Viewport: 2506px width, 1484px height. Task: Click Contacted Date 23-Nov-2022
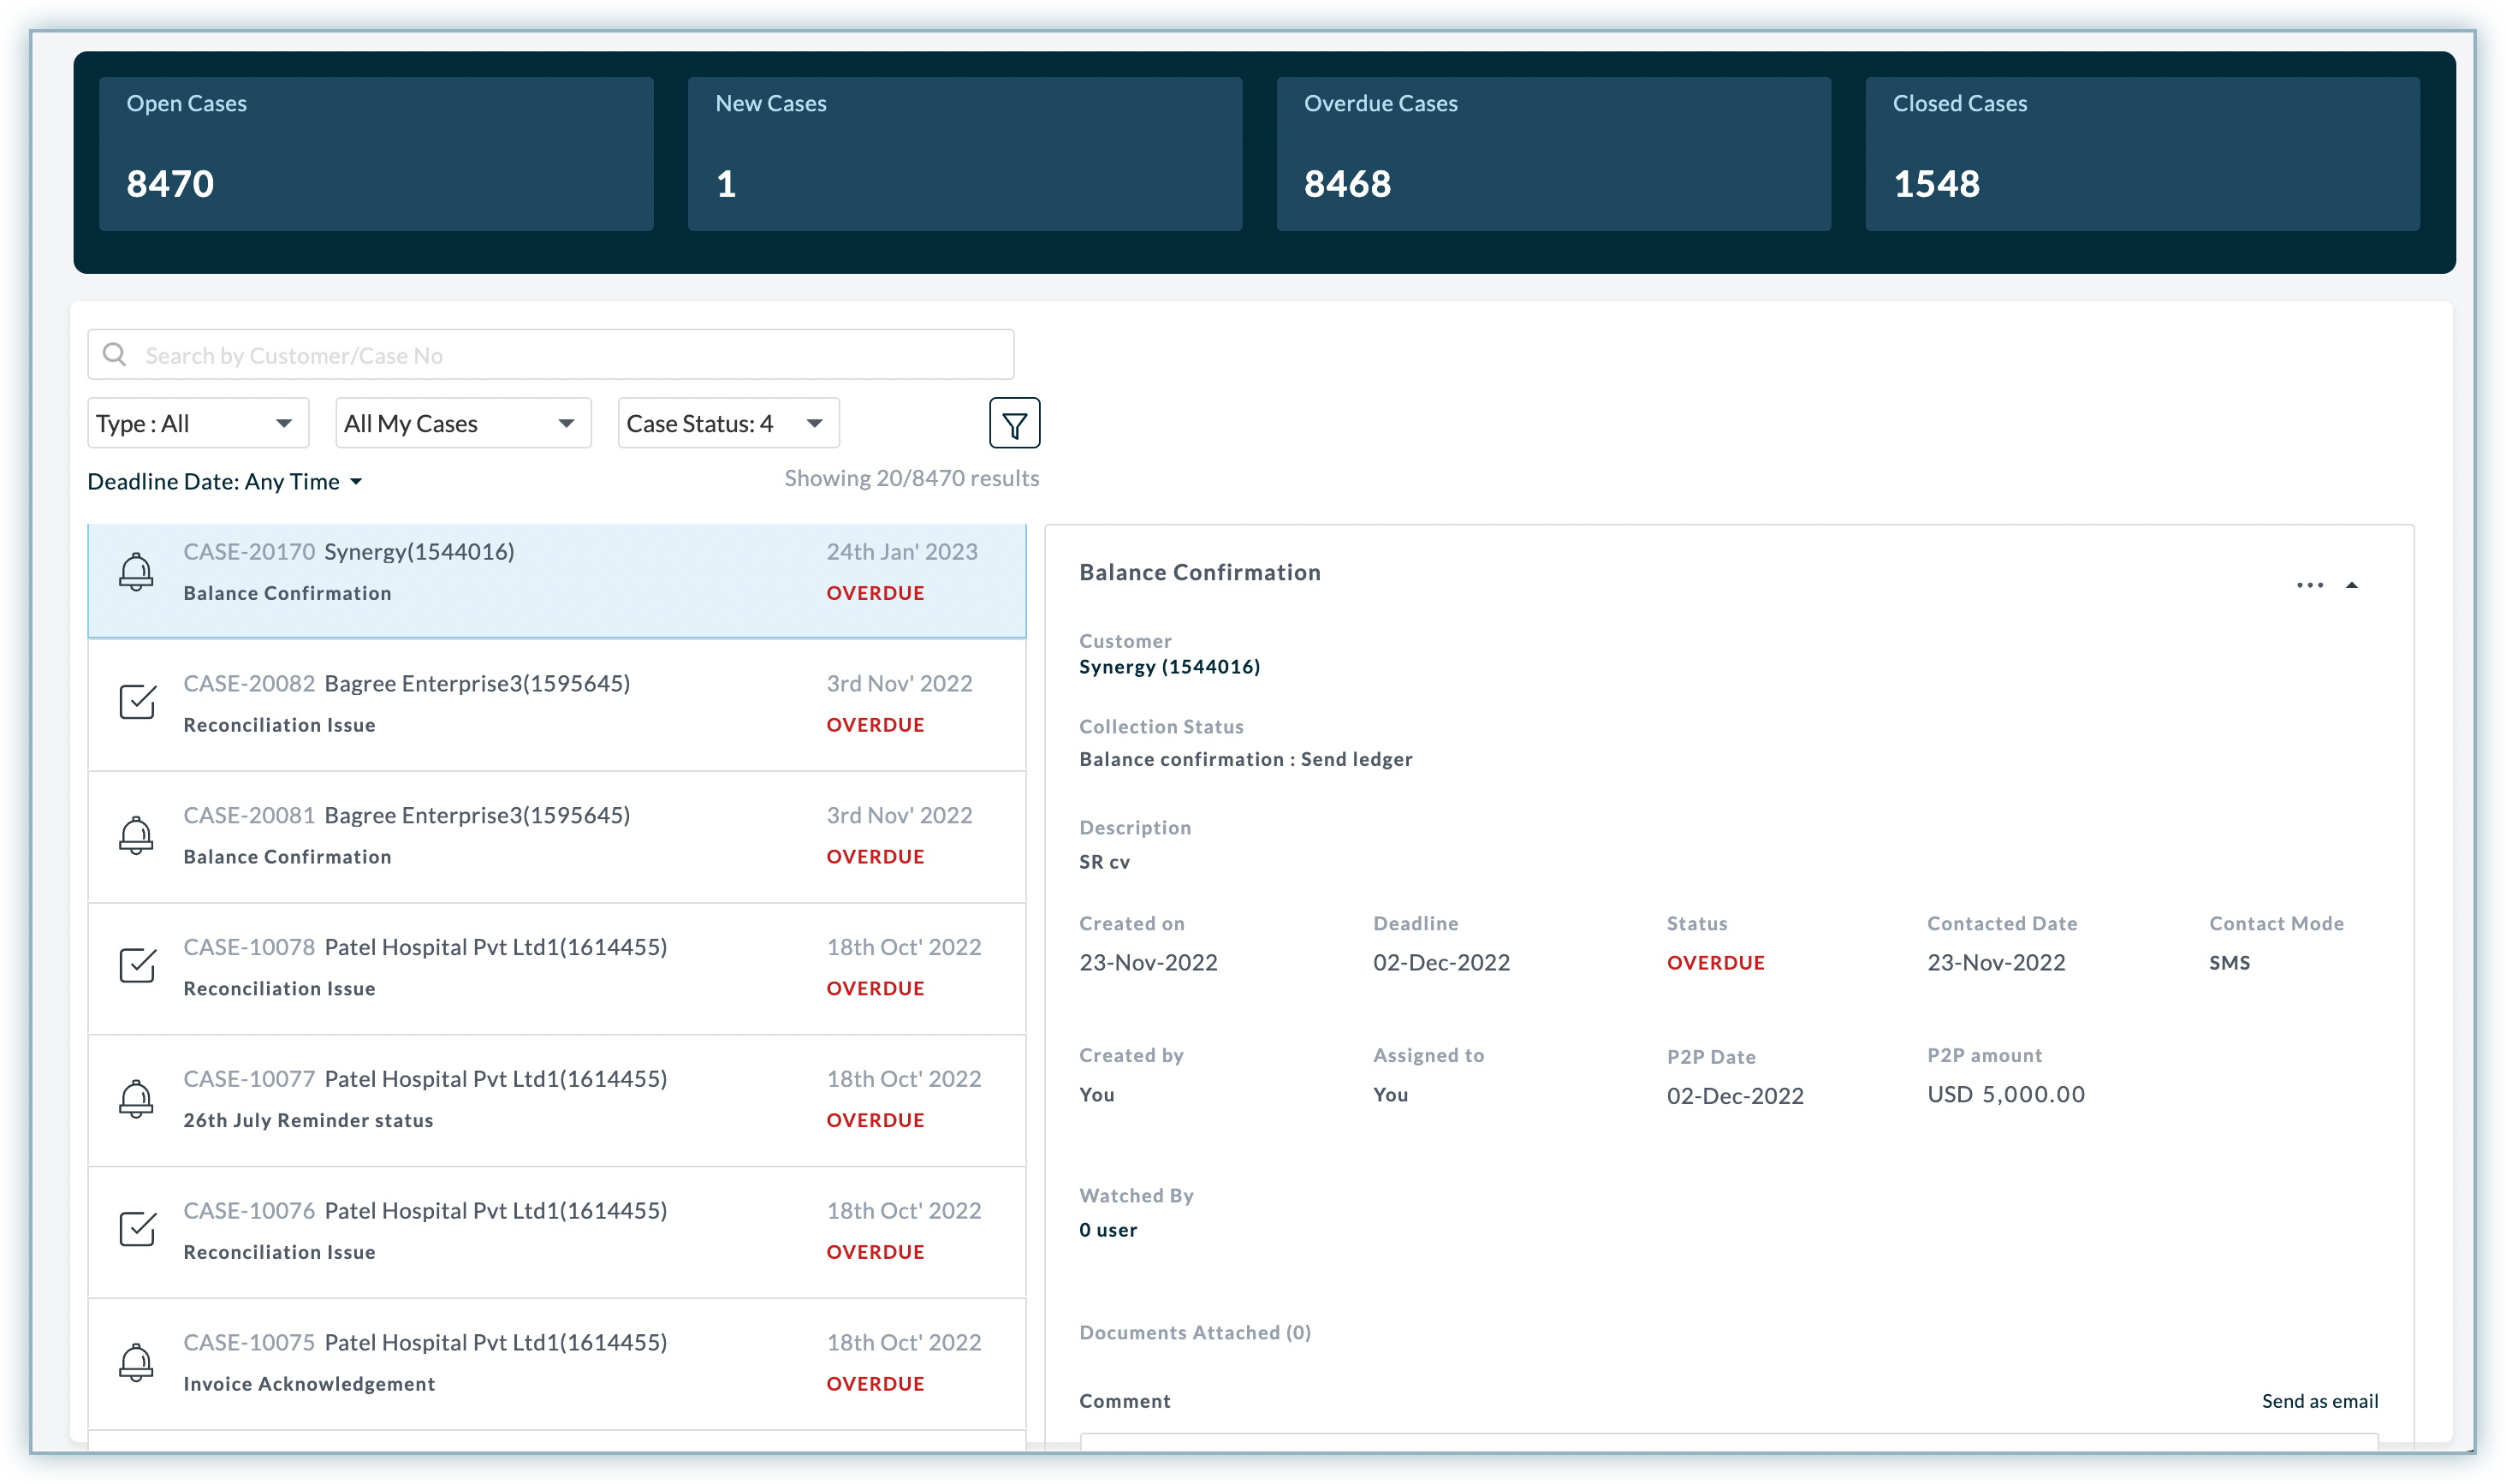tap(1996, 963)
